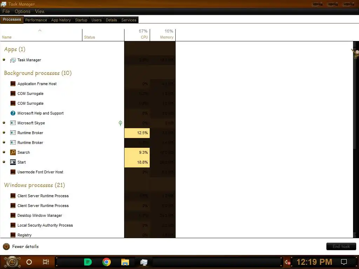Expand the Task Manager app row

click(x=4, y=60)
